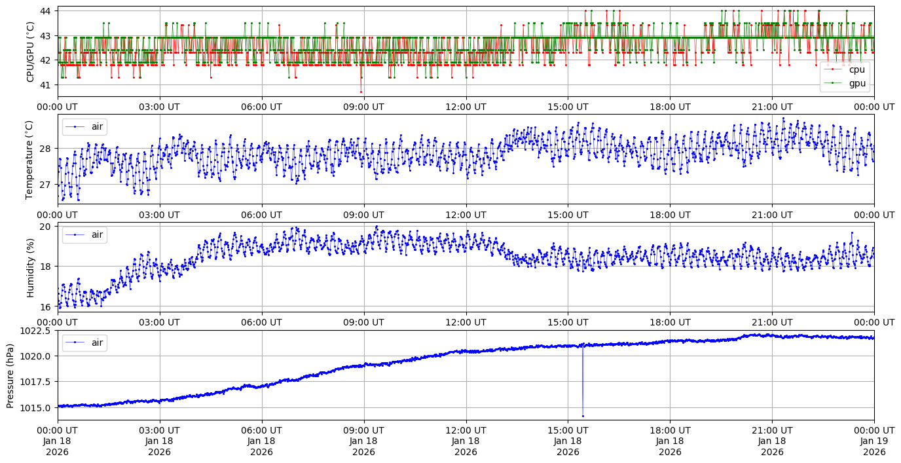The width and height of the screenshot is (901, 463).
Task: Click the pressure outlier point below 1015 hPa
Action: (583, 416)
